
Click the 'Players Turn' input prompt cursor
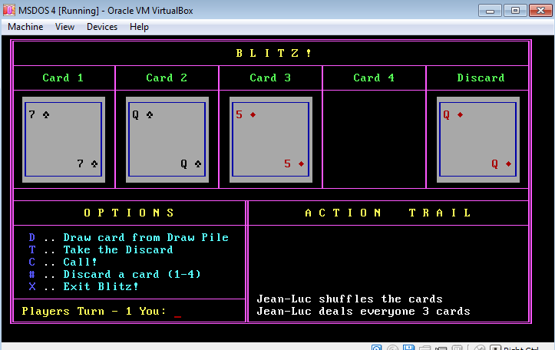[x=177, y=312]
